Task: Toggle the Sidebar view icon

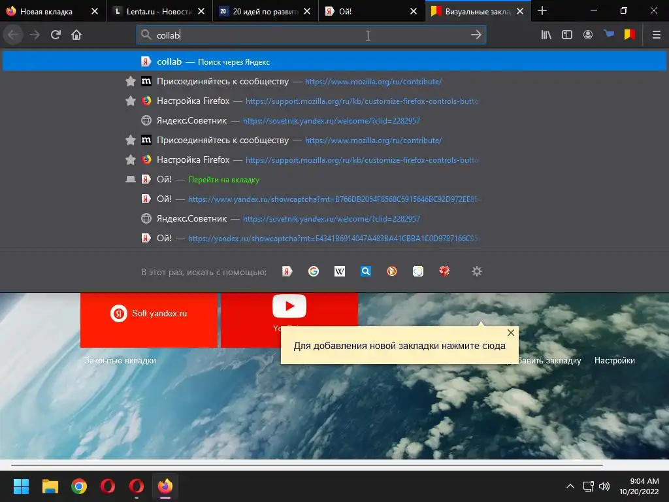Action: click(567, 35)
